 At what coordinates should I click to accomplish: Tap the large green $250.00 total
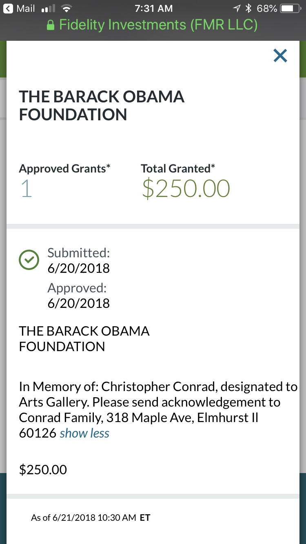[186, 189]
